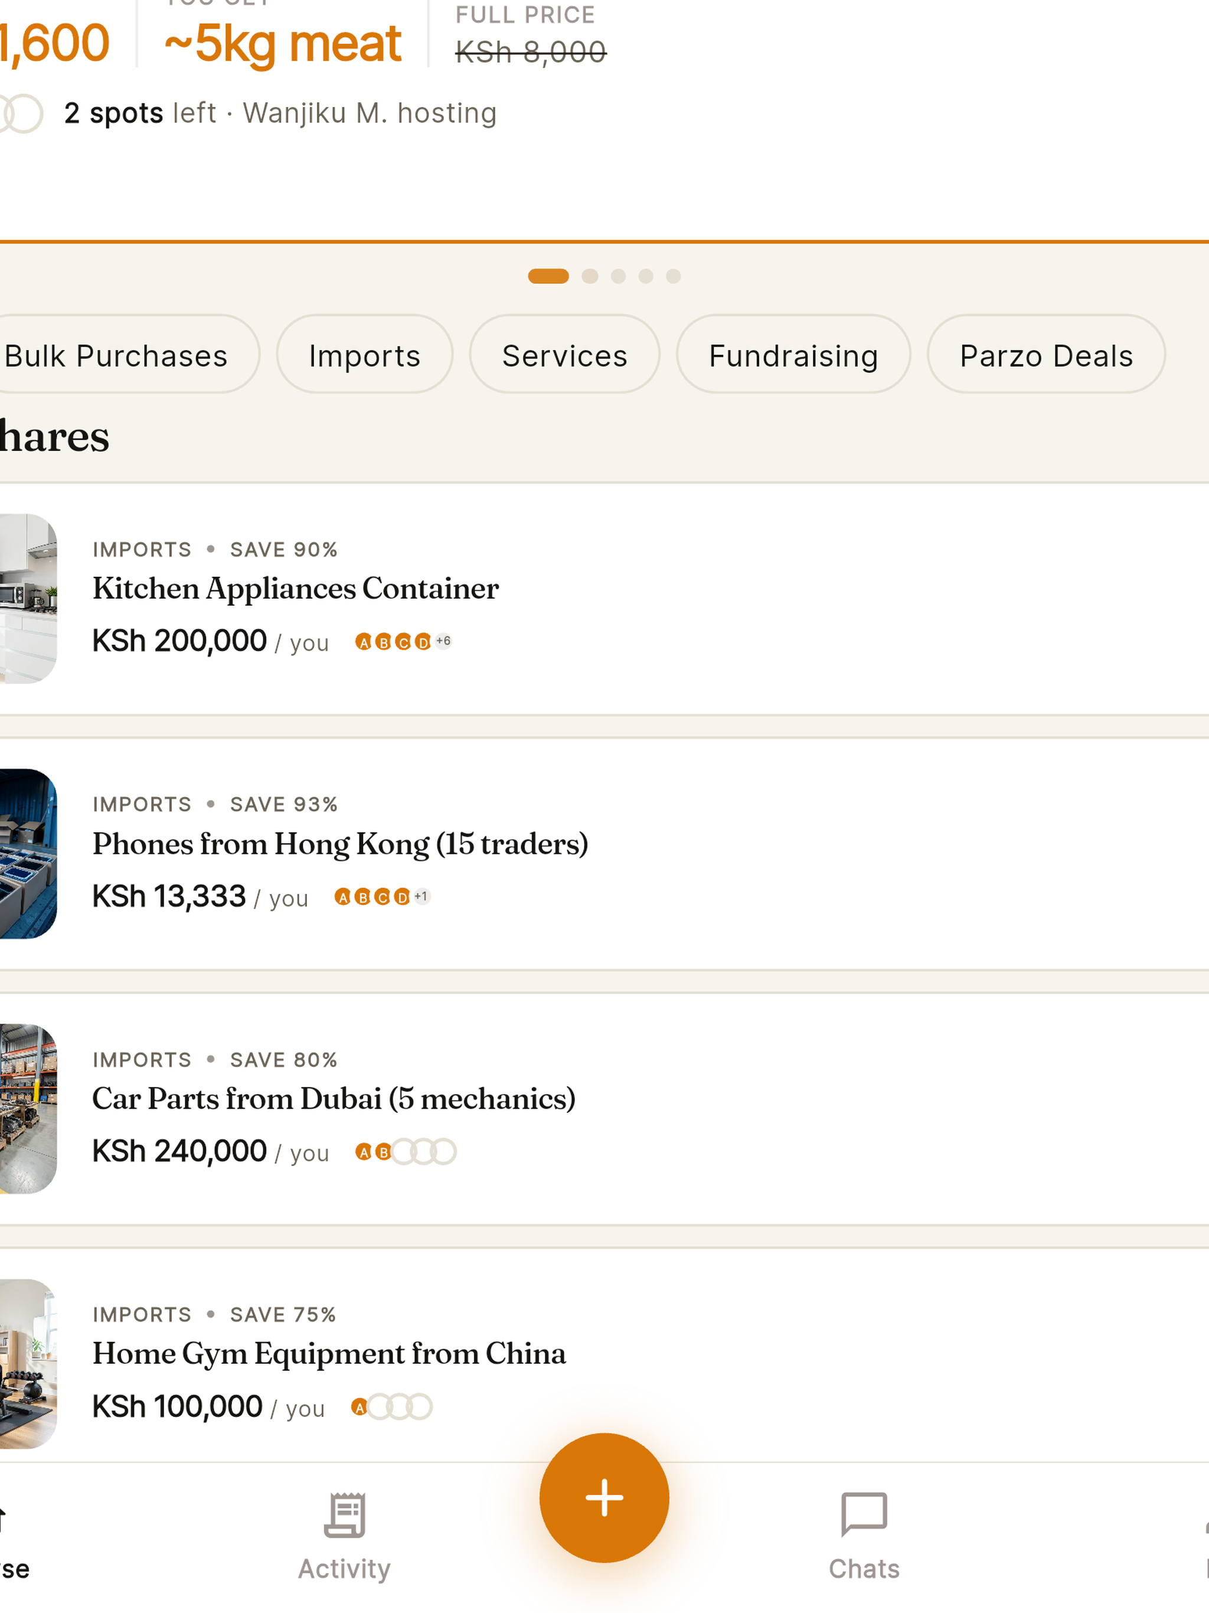Open the Chats tab

click(864, 1536)
